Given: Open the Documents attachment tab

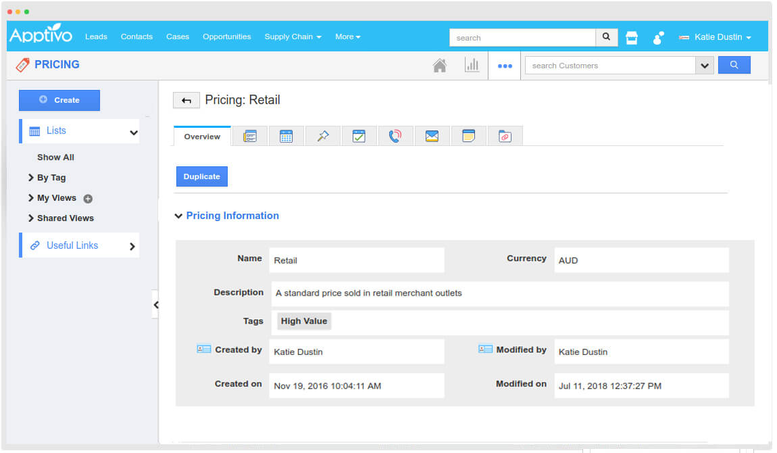Looking at the screenshot, I should point(505,135).
